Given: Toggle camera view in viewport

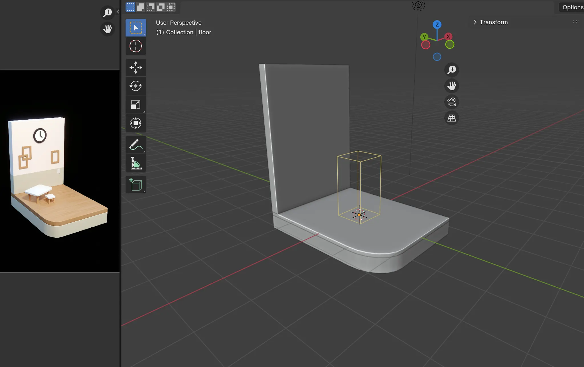Looking at the screenshot, I should [x=452, y=102].
